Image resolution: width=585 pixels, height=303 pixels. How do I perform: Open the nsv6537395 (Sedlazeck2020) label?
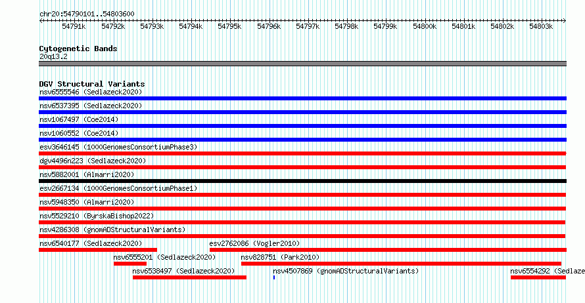[91, 106]
